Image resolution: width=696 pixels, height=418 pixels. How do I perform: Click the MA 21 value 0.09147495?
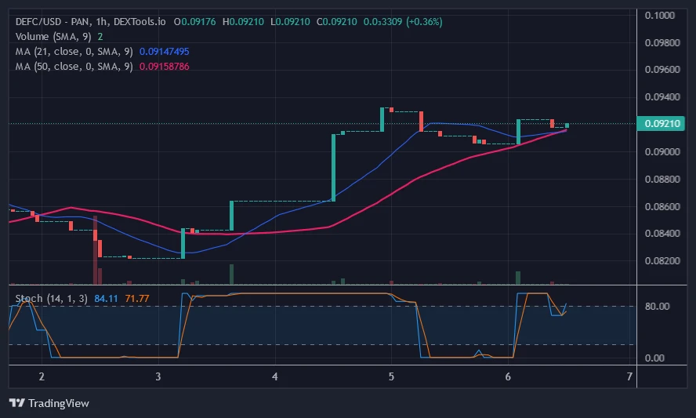pos(164,51)
